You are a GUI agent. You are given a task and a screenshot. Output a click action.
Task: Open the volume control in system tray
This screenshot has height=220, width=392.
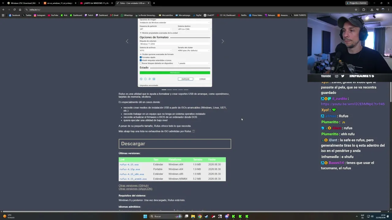coord(372,216)
